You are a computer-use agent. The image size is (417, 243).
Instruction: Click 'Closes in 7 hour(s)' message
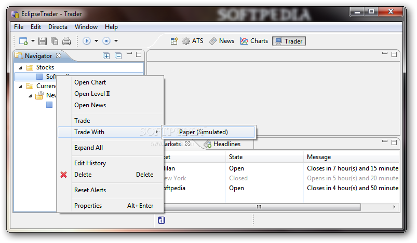pyautogui.click(x=353, y=168)
